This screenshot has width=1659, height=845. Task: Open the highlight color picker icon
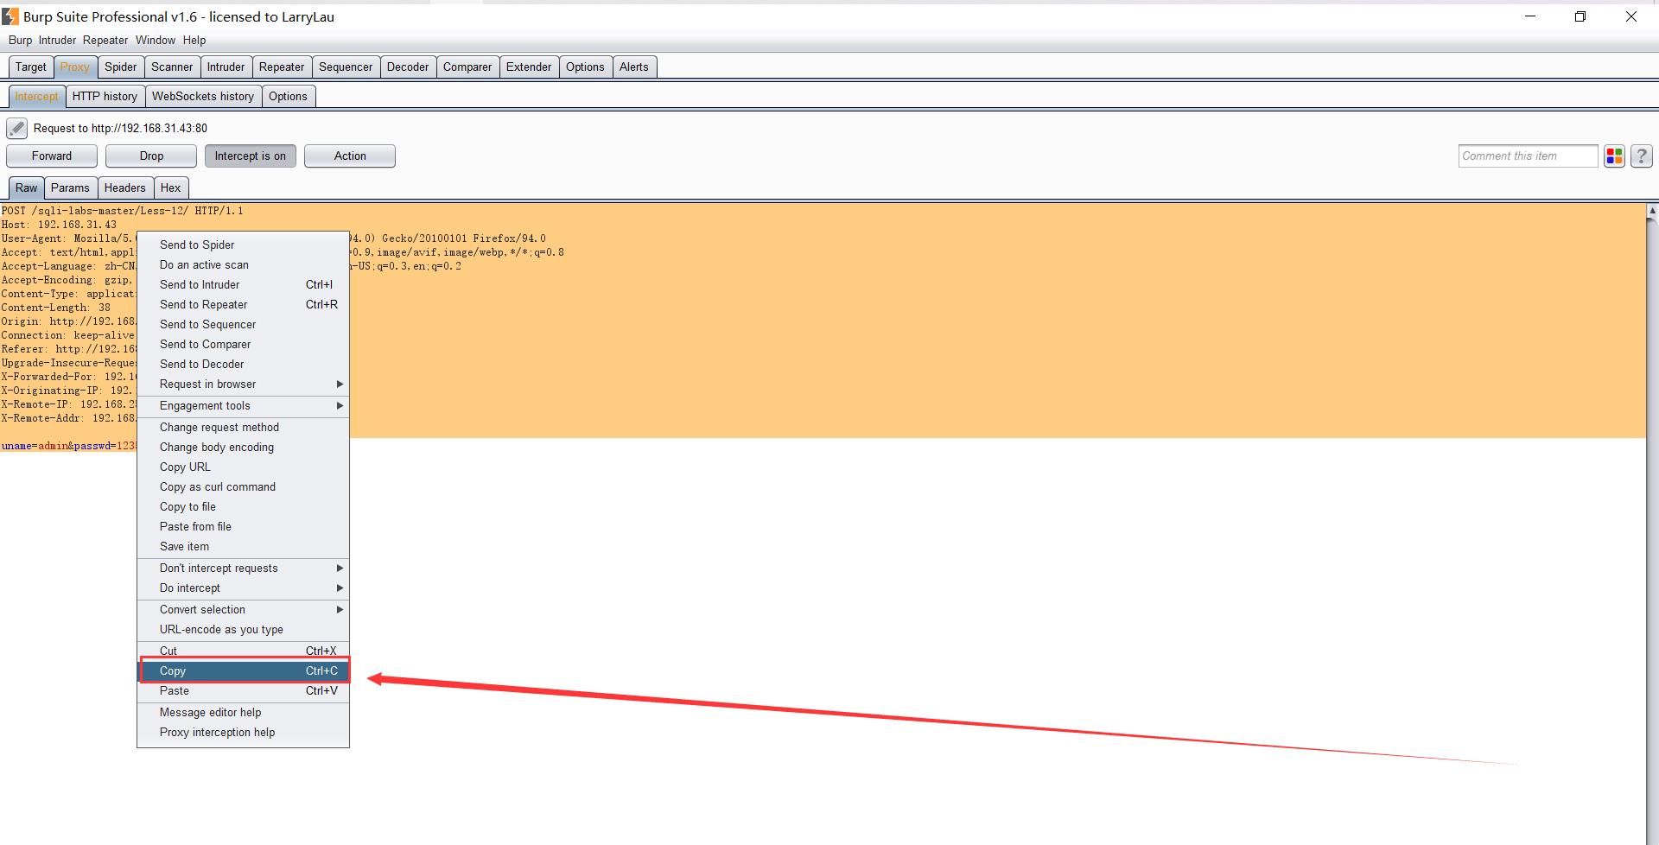click(x=1614, y=156)
